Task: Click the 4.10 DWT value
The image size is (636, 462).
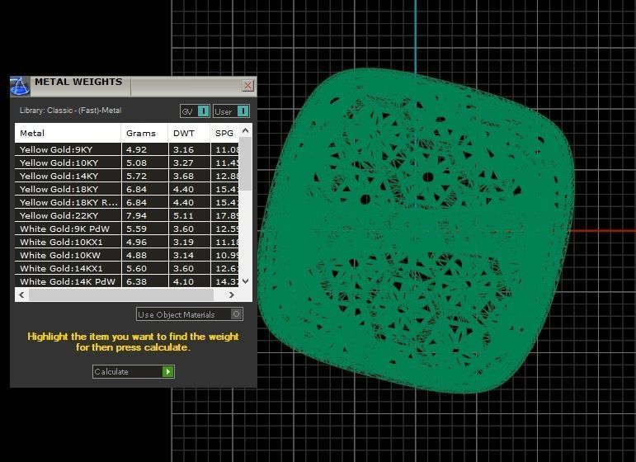Action: tap(184, 281)
